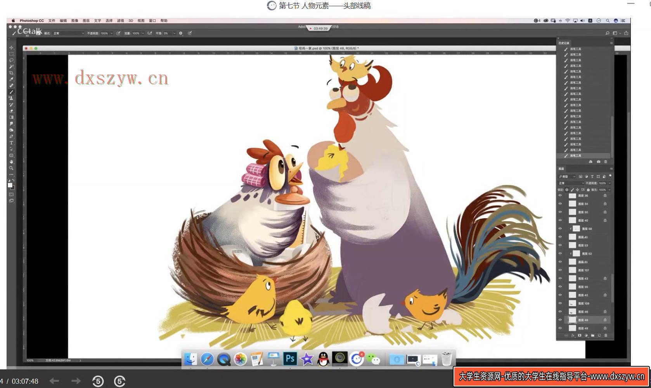Image resolution: width=651 pixels, height=388 pixels.
Task: Toggle visibility of layer 图层 49
Action: click(x=560, y=328)
